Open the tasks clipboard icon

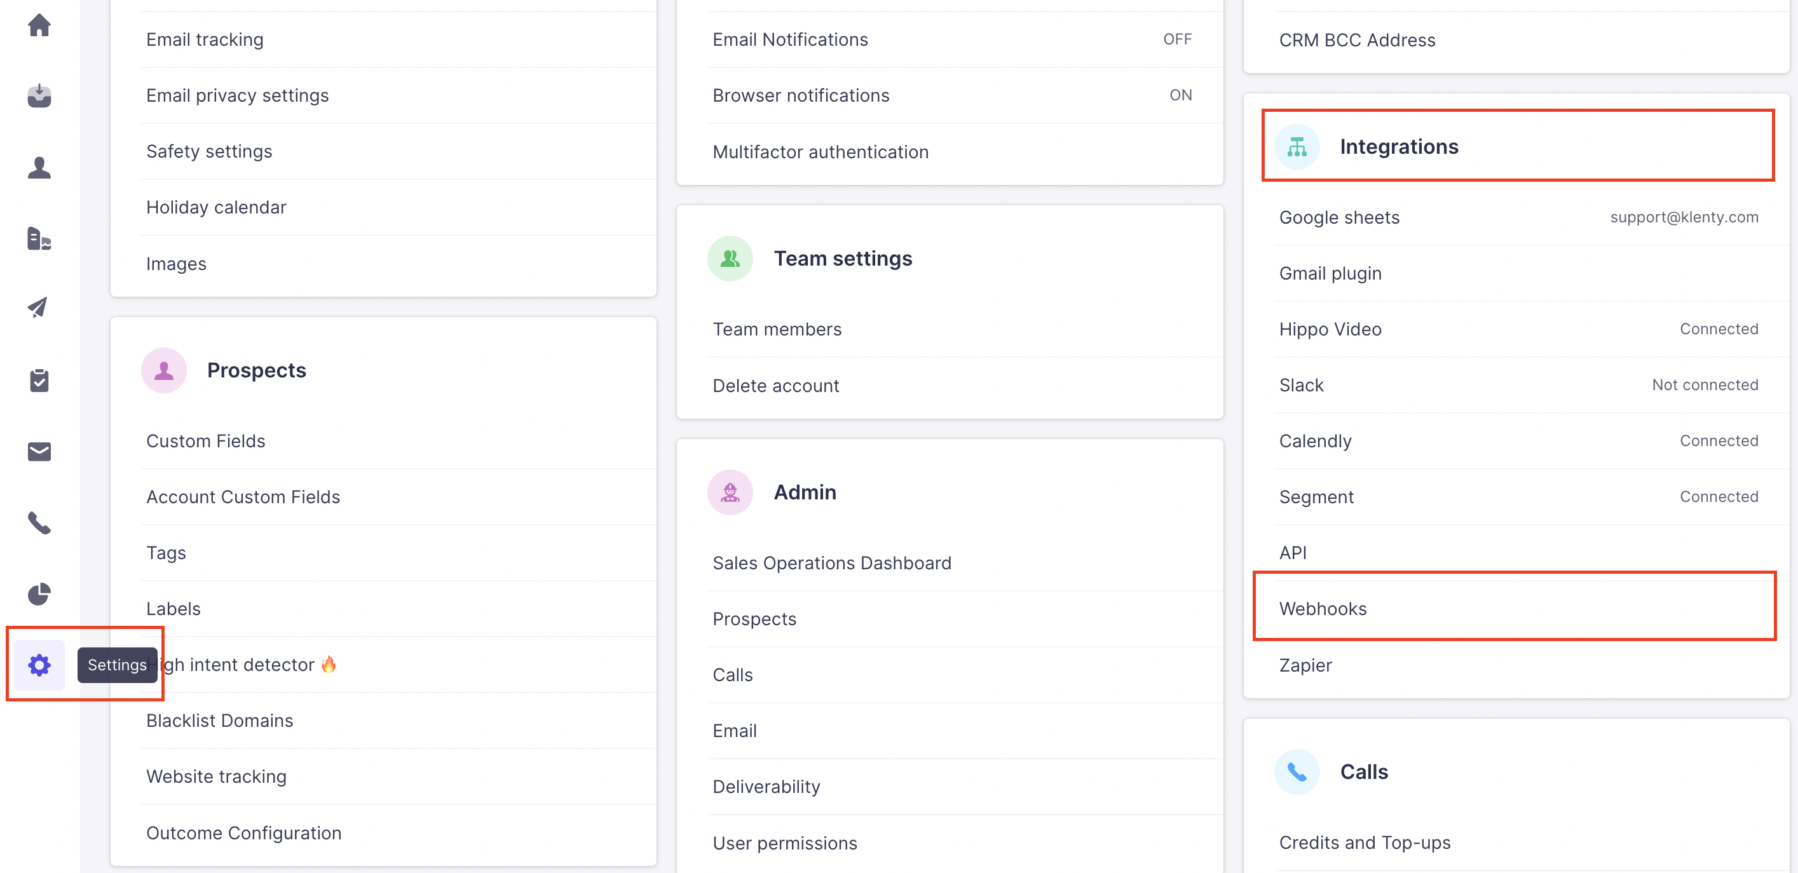point(39,381)
